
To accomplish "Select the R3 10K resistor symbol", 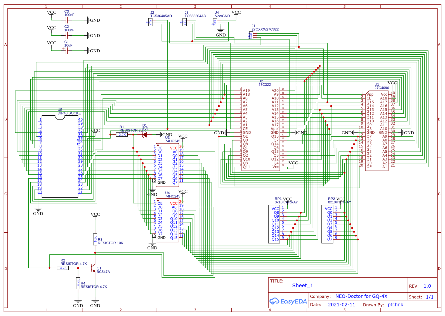I will (95, 239).
